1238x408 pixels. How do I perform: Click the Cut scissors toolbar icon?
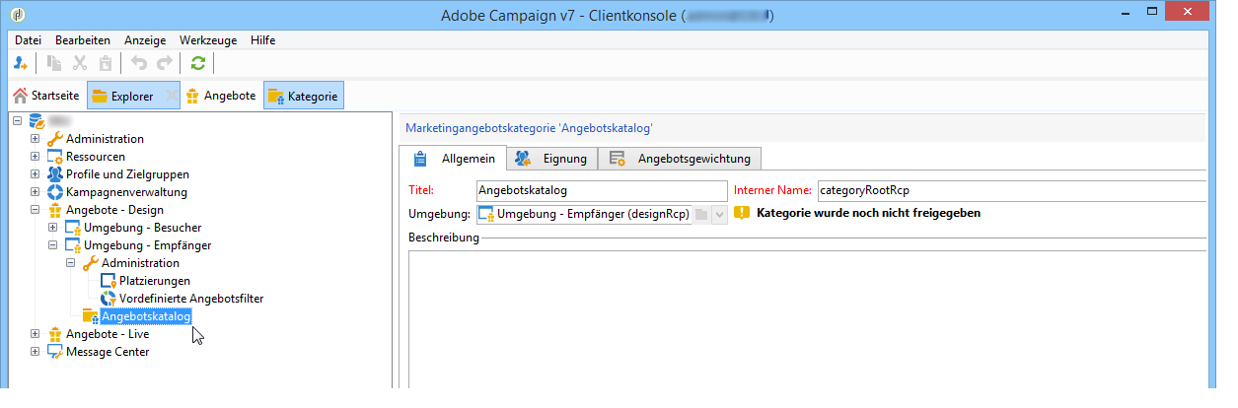tap(81, 64)
